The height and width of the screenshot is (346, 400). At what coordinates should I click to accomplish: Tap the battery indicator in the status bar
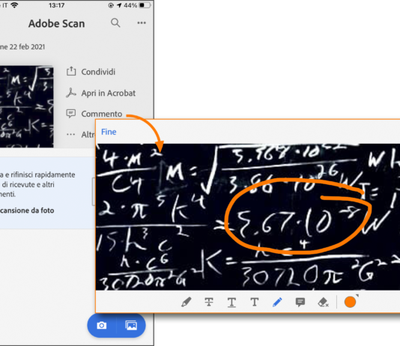click(x=145, y=5)
